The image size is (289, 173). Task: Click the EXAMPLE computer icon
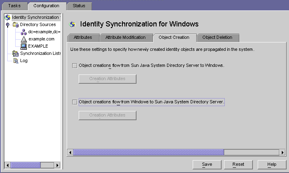pos(24,46)
